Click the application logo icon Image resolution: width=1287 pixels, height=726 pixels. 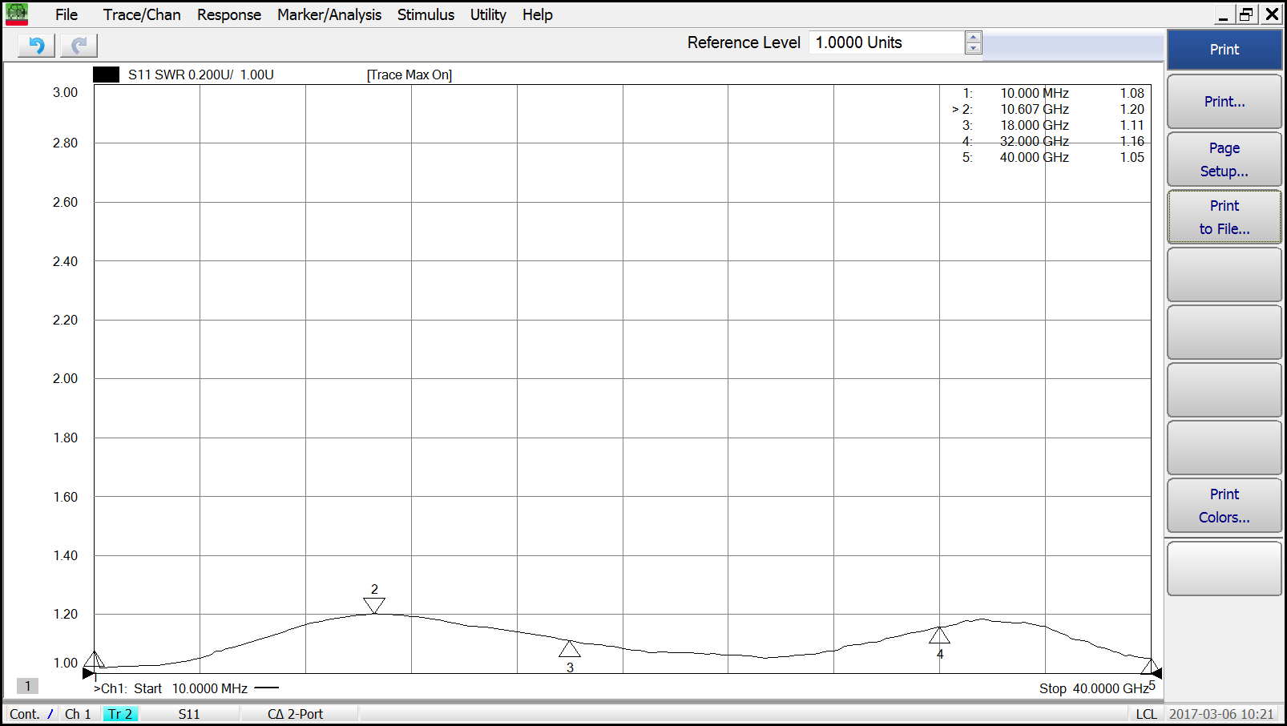17,14
